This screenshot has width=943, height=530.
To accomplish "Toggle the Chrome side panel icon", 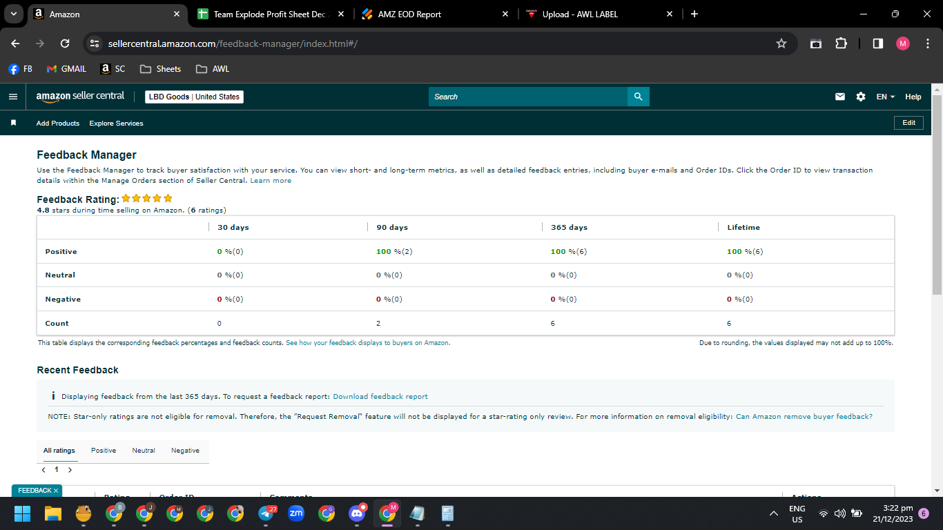I will click(x=878, y=43).
